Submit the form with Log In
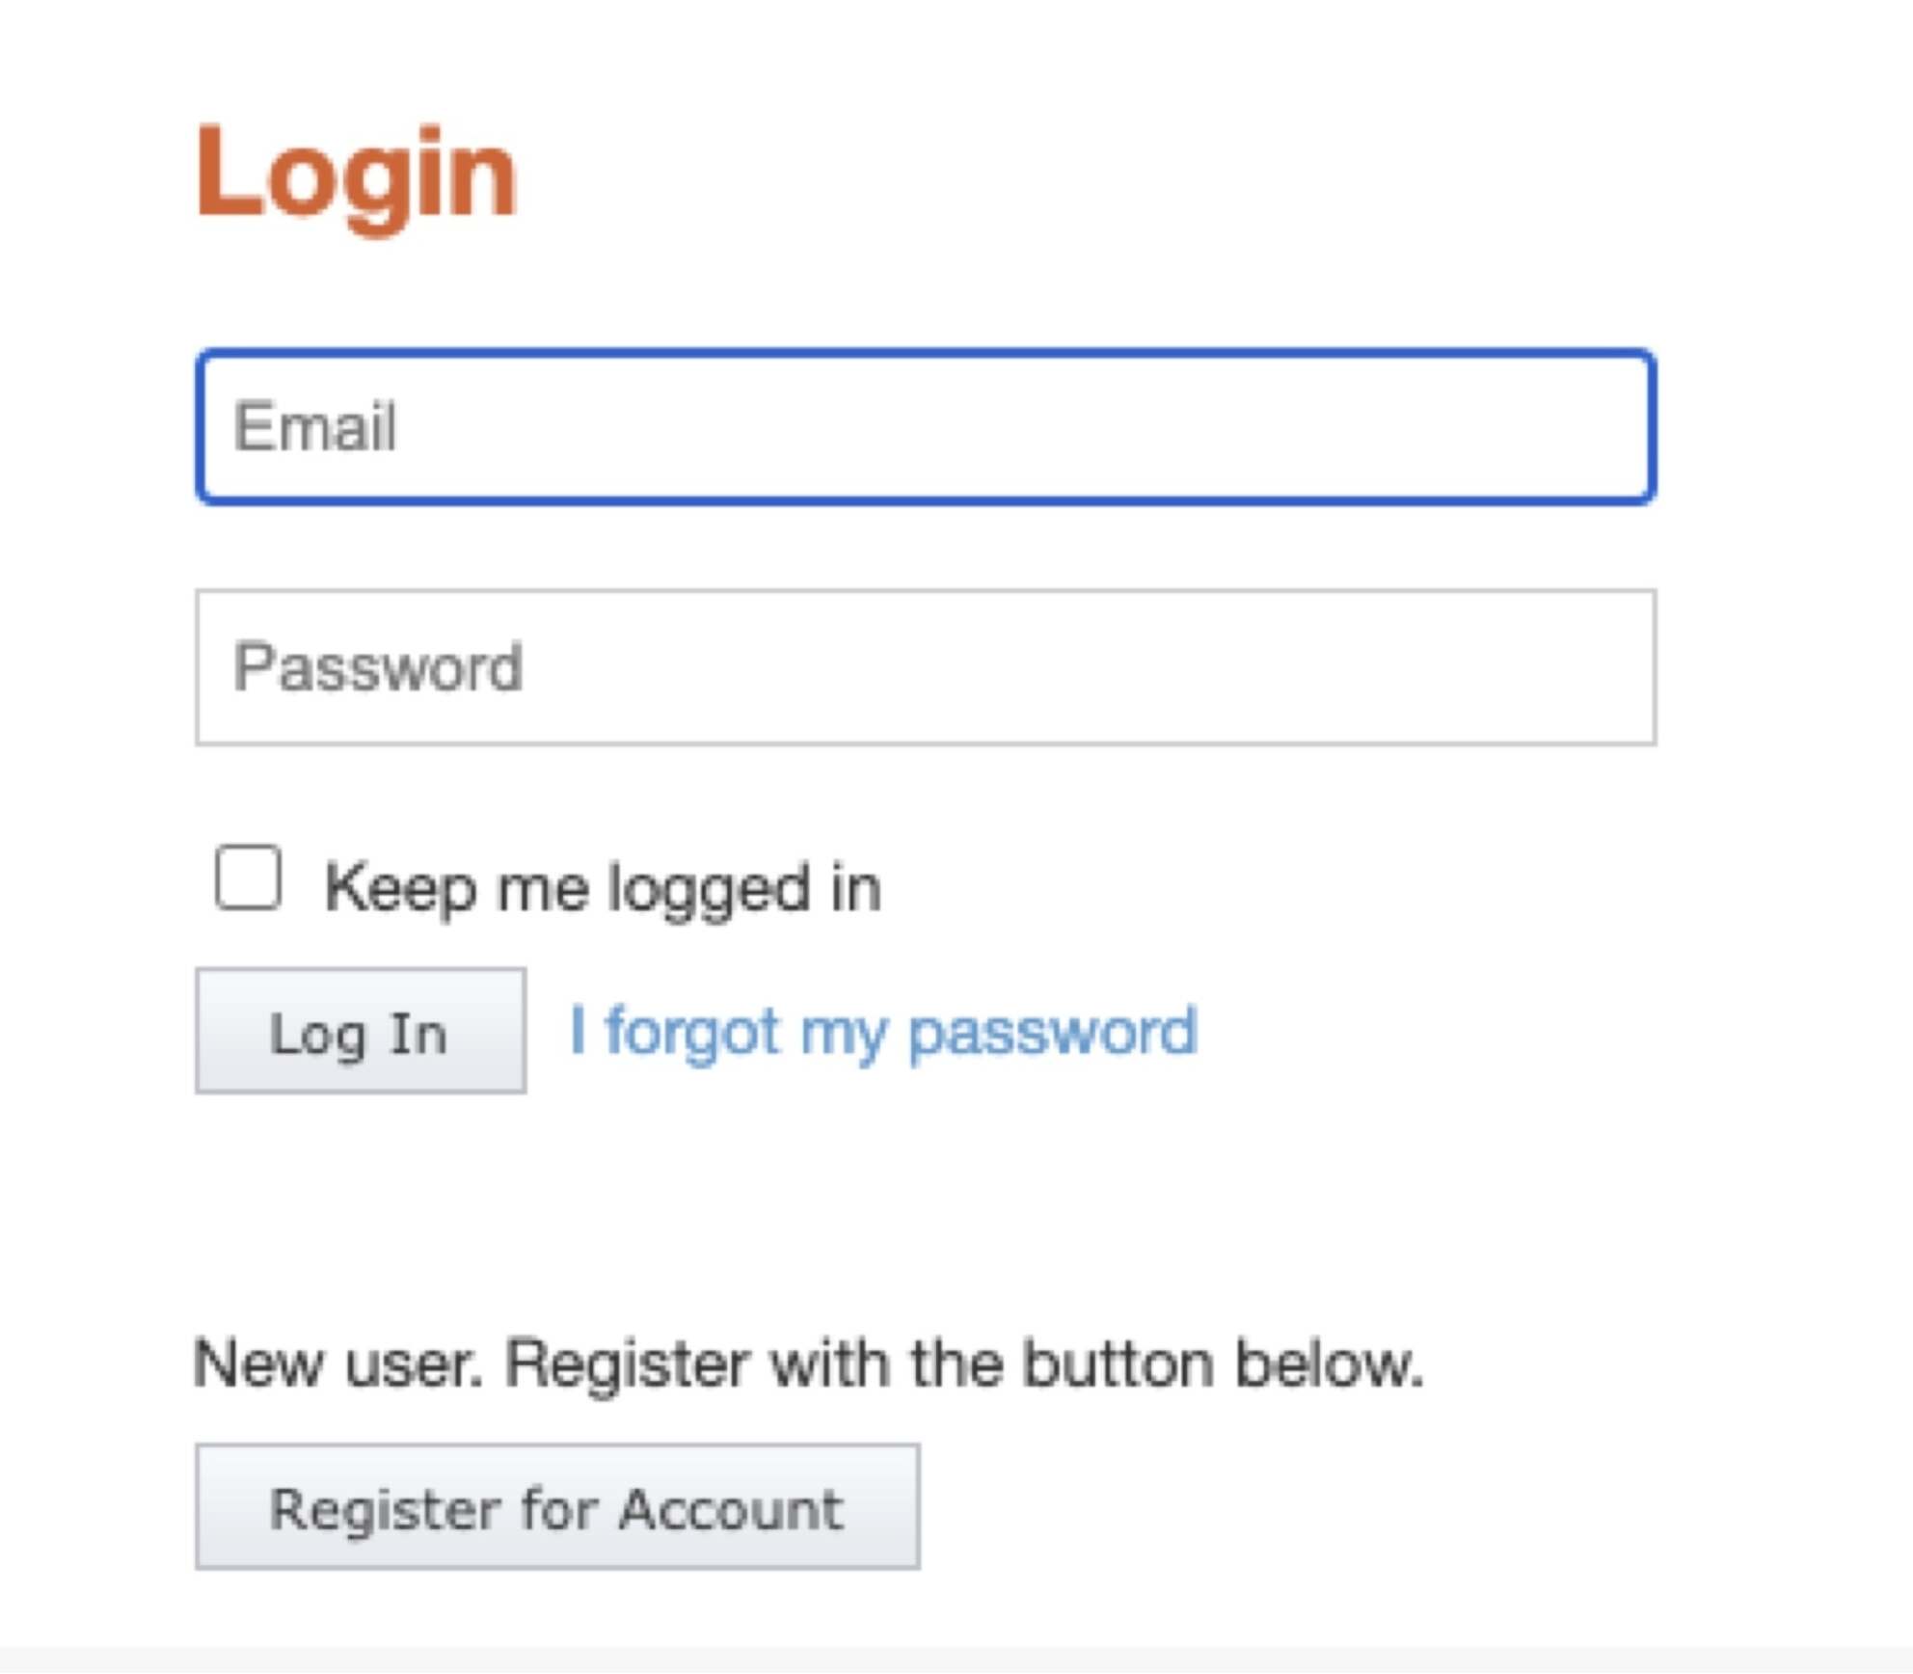The width and height of the screenshot is (1913, 1674). 361,1032
